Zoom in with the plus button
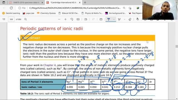The width and height of the screenshot is (178, 100). [x=65, y=19]
